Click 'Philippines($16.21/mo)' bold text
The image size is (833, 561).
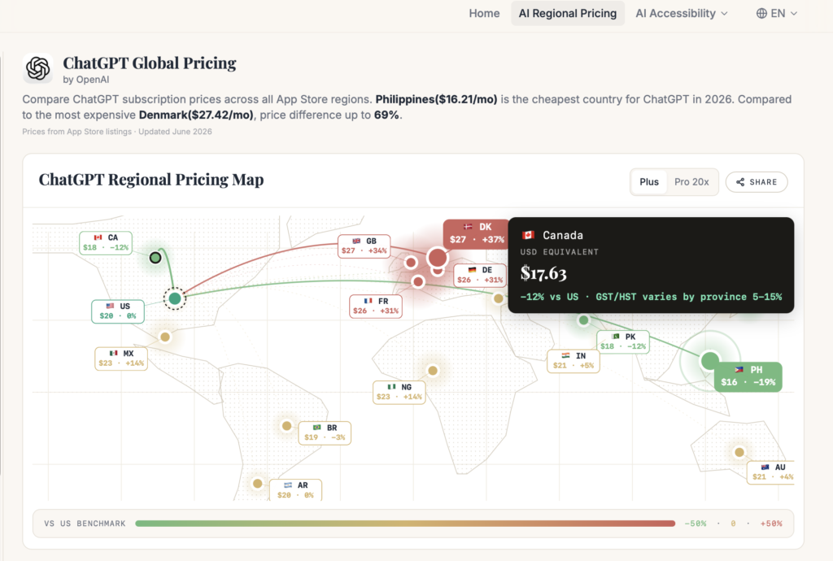pyautogui.click(x=436, y=99)
